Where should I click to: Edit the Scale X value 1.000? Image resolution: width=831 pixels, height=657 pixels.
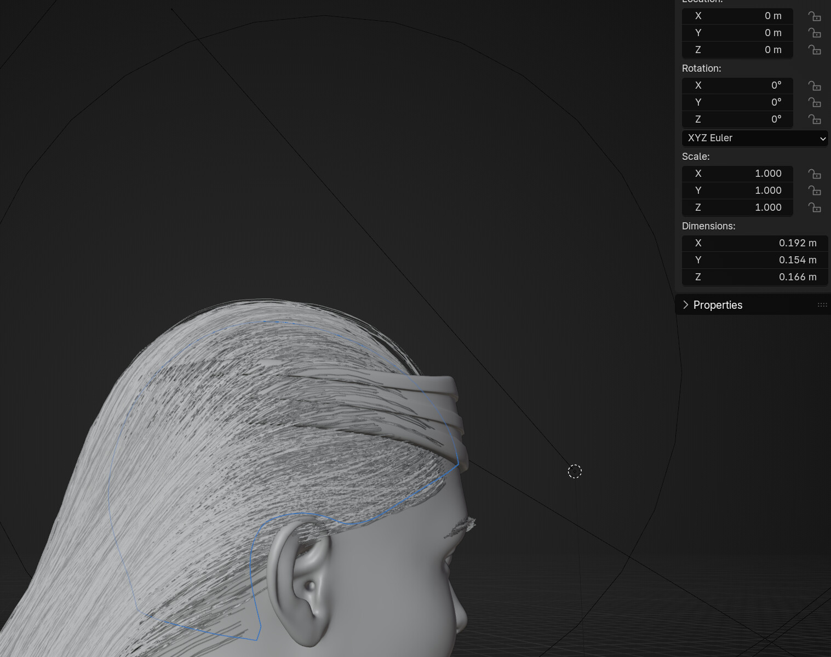pos(737,174)
